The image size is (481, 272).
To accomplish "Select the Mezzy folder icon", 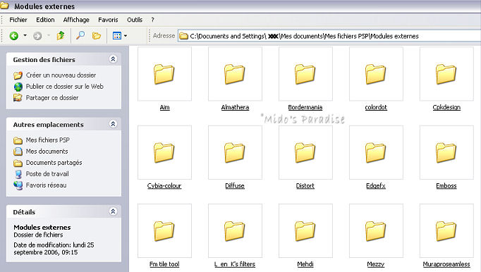I will 376,231.
